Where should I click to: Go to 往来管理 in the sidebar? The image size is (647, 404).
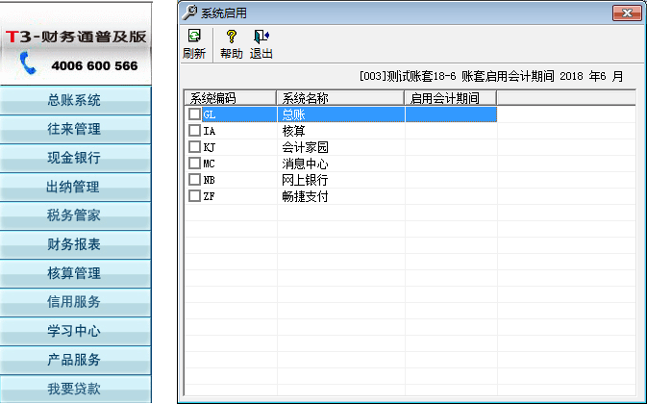click(x=74, y=129)
